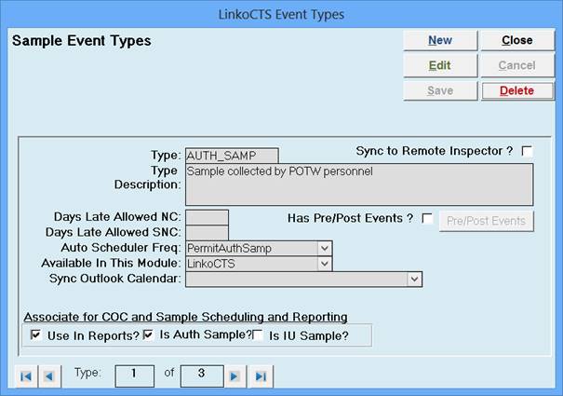
Task: Toggle Has Pre/Post Events checkbox
Action: (427, 218)
